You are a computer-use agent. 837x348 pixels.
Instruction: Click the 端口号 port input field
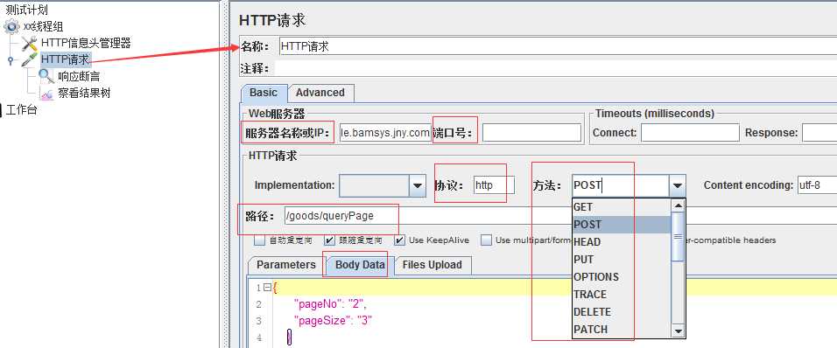pos(531,133)
